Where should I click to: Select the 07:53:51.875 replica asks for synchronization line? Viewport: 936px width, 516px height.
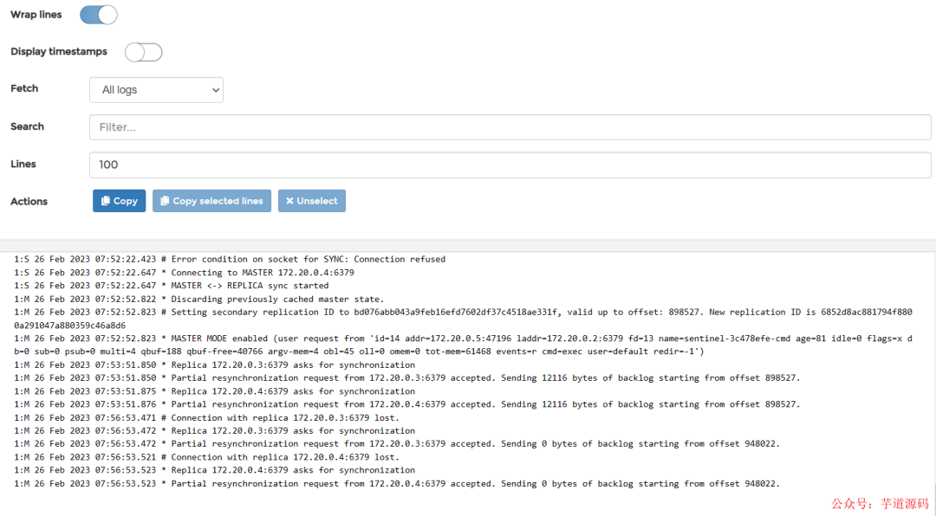coord(215,391)
